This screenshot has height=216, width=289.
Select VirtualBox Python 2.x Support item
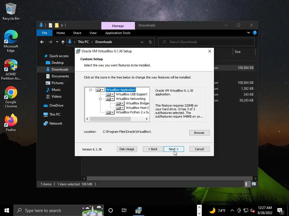pos(132,112)
